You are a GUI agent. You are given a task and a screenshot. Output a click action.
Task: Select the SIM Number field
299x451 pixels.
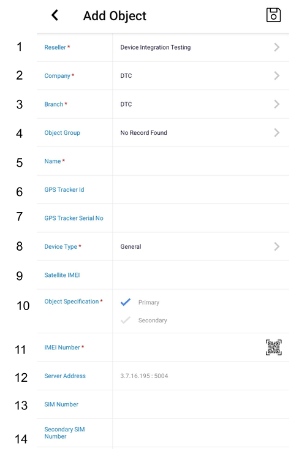point(201,404)
